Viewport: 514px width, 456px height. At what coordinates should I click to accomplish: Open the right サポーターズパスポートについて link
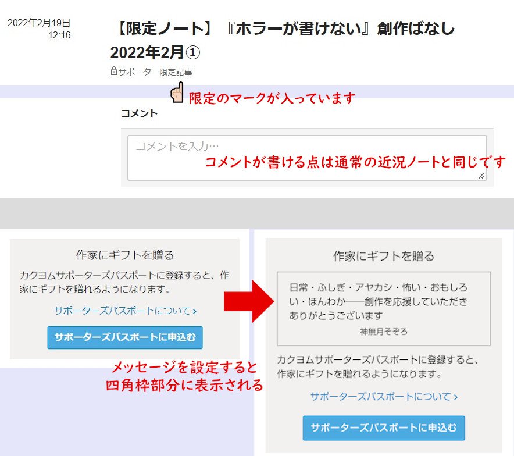pyautogui.click(x=380, y=397)
